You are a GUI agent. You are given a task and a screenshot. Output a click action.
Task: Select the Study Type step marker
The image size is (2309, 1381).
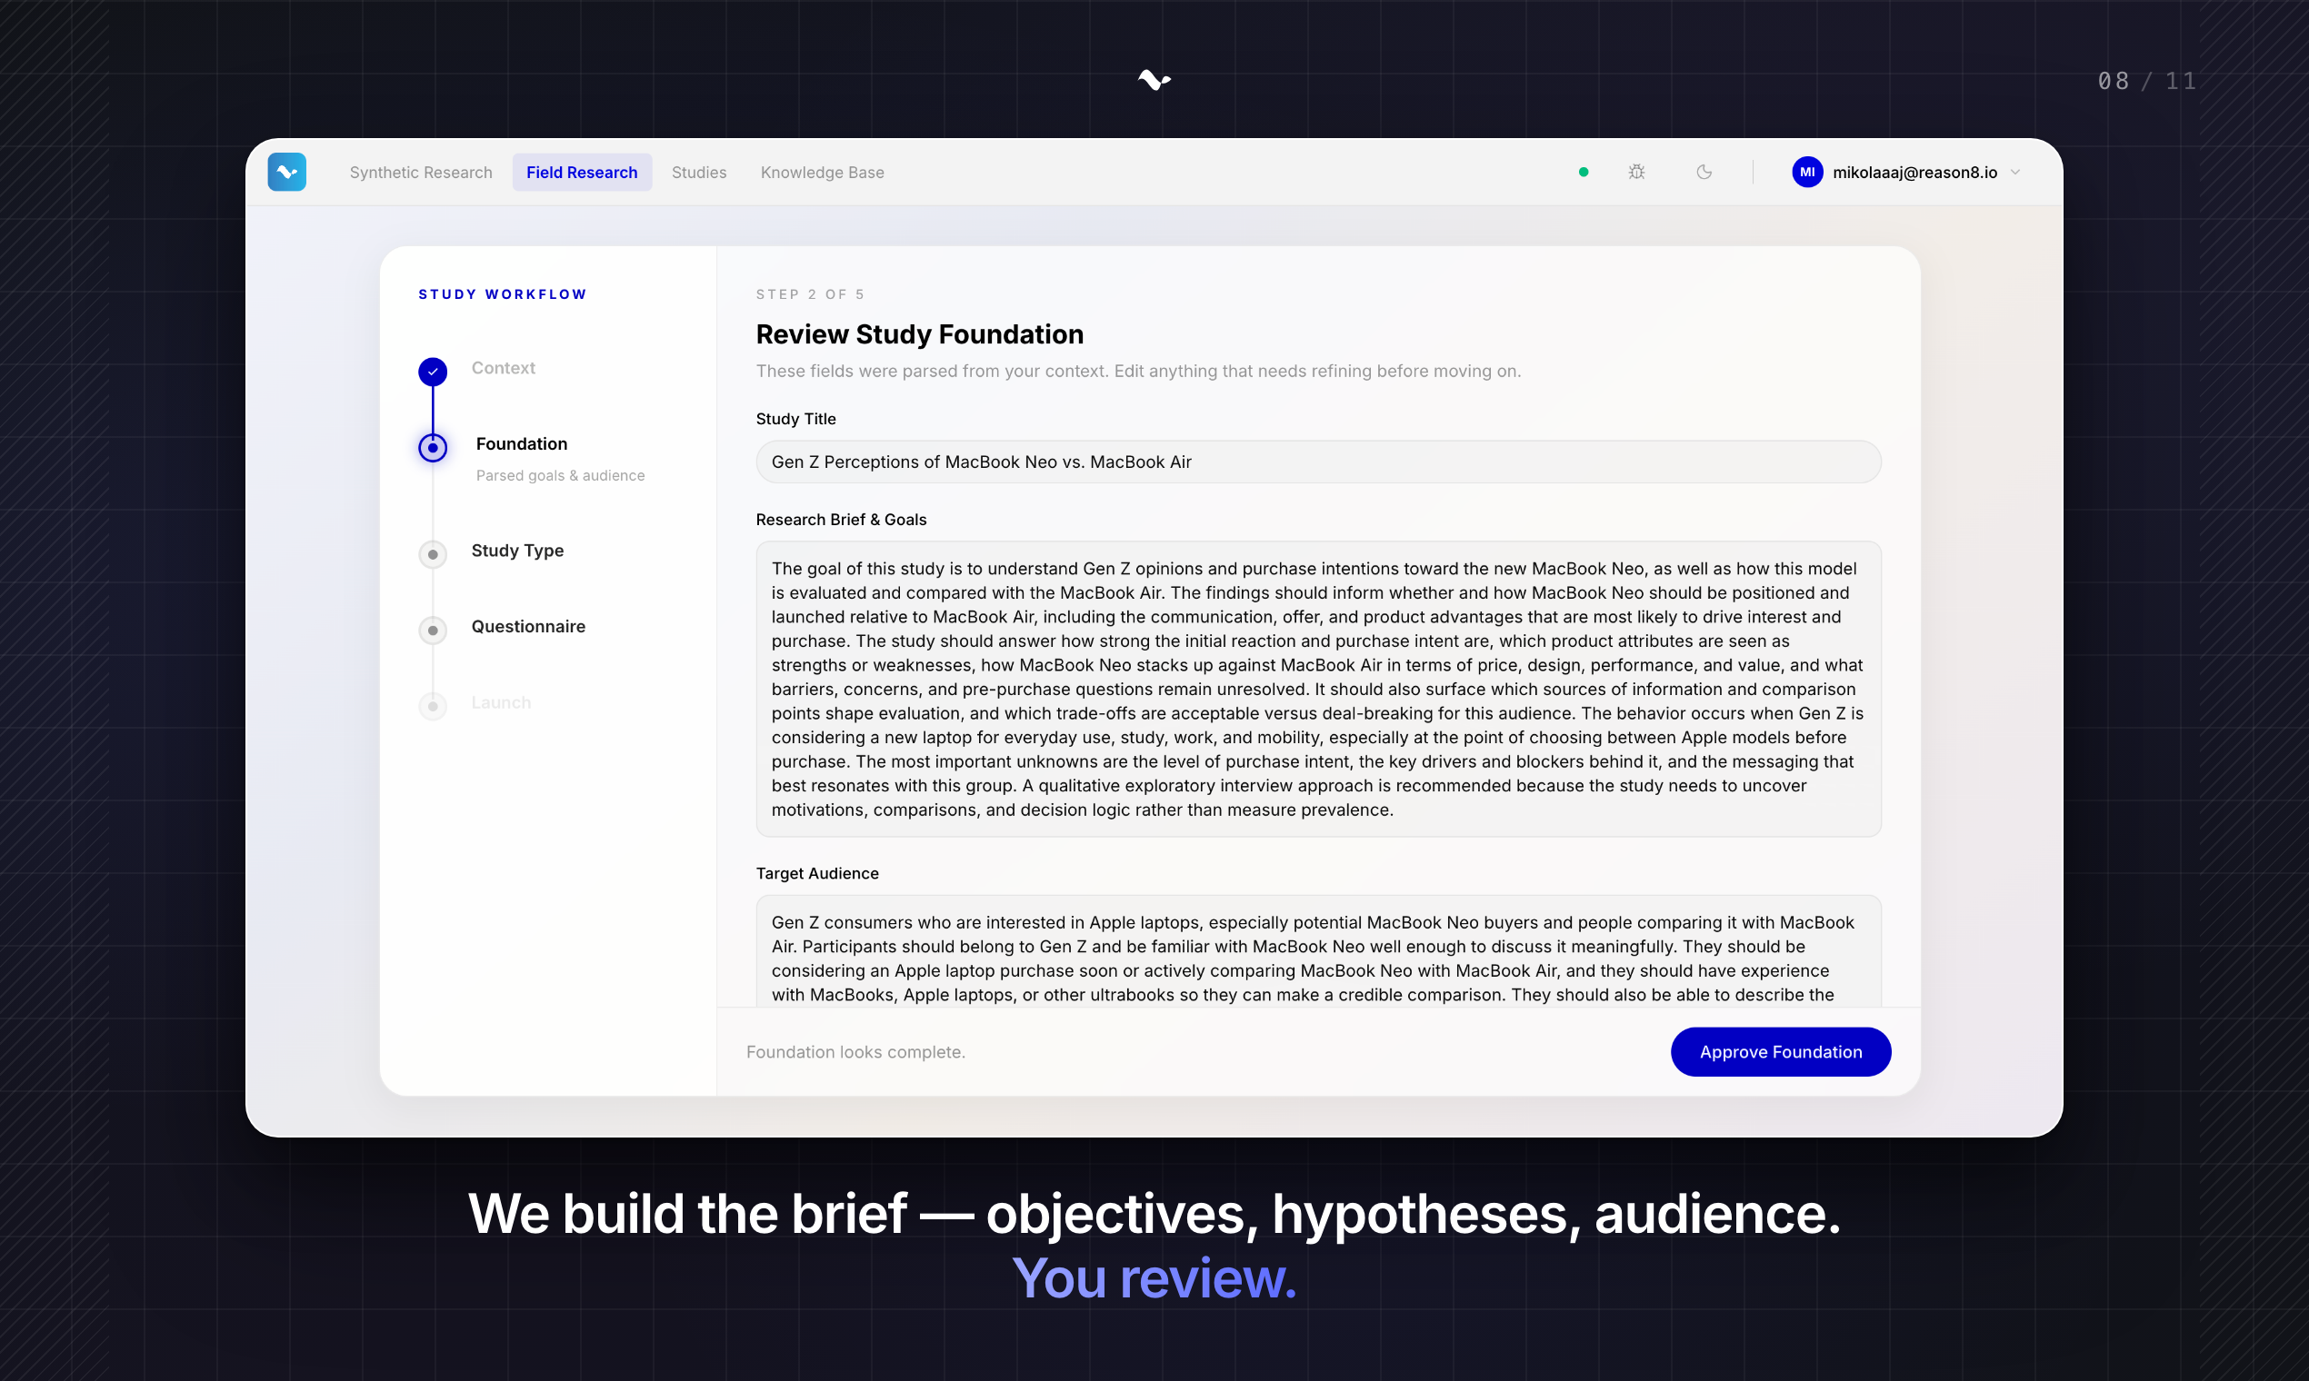pyautogui.click(x=433, y=554)
